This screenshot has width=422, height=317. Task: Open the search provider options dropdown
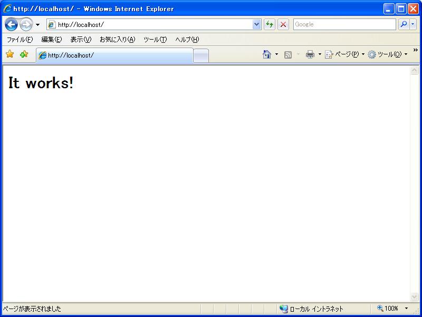click(413, 24)
